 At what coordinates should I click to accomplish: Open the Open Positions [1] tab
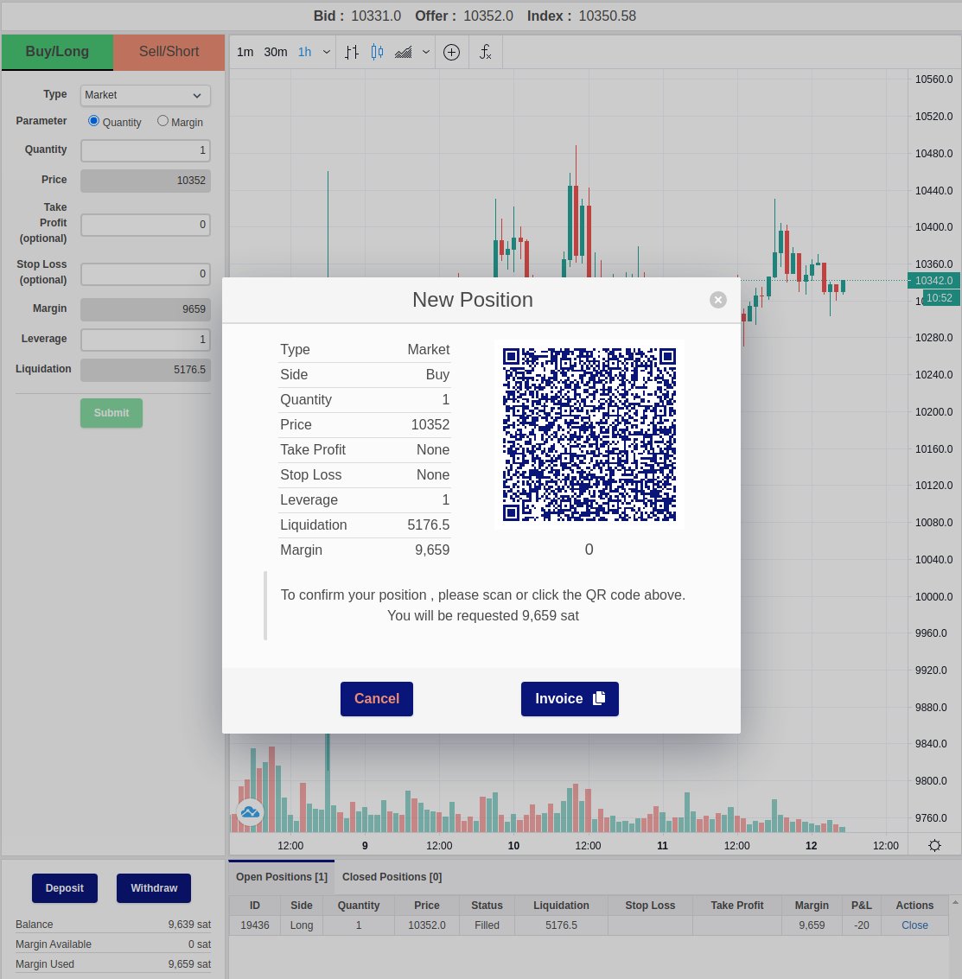[x=282, y=876]
